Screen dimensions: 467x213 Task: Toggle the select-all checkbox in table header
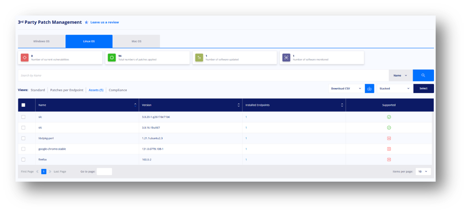[x=23, y=105]
